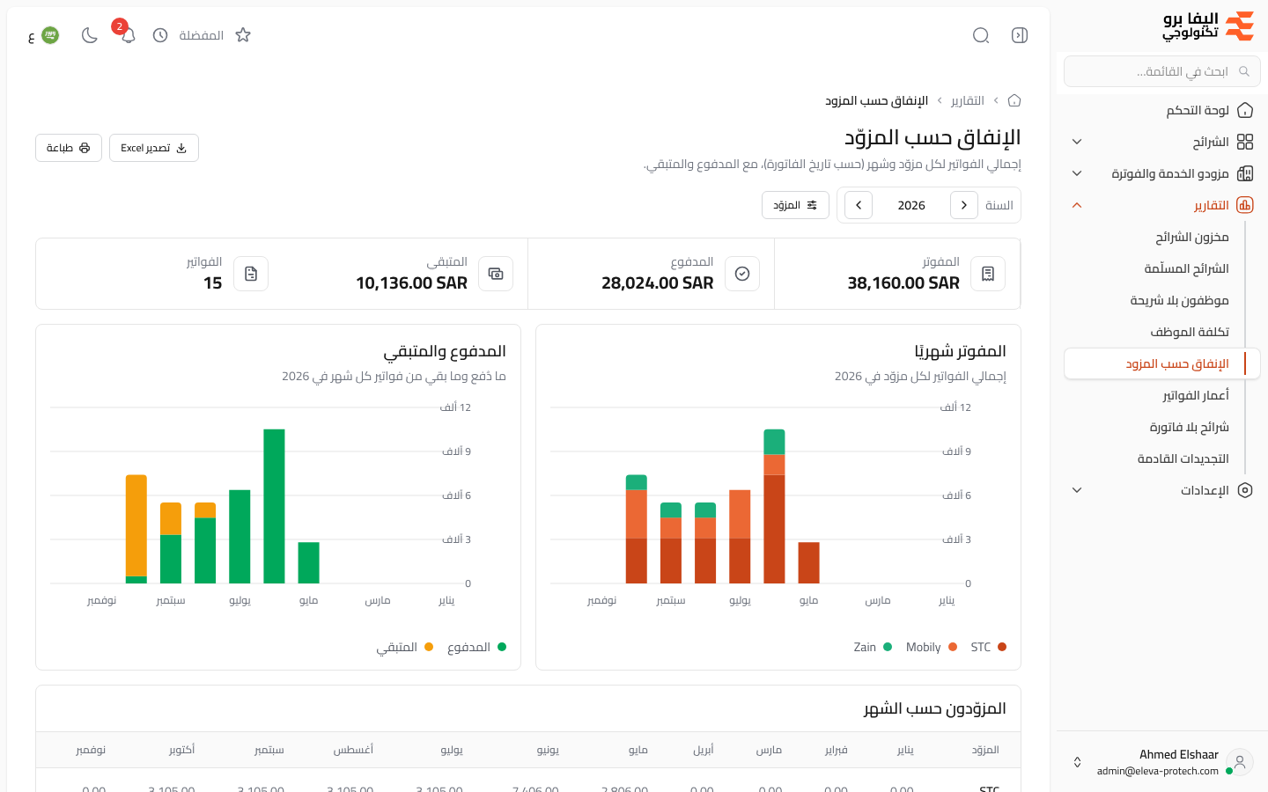Viewport: 1268px width, 792px height.
Task: Click the لوحة التحكم dashboard icon
Action: 1245,110
